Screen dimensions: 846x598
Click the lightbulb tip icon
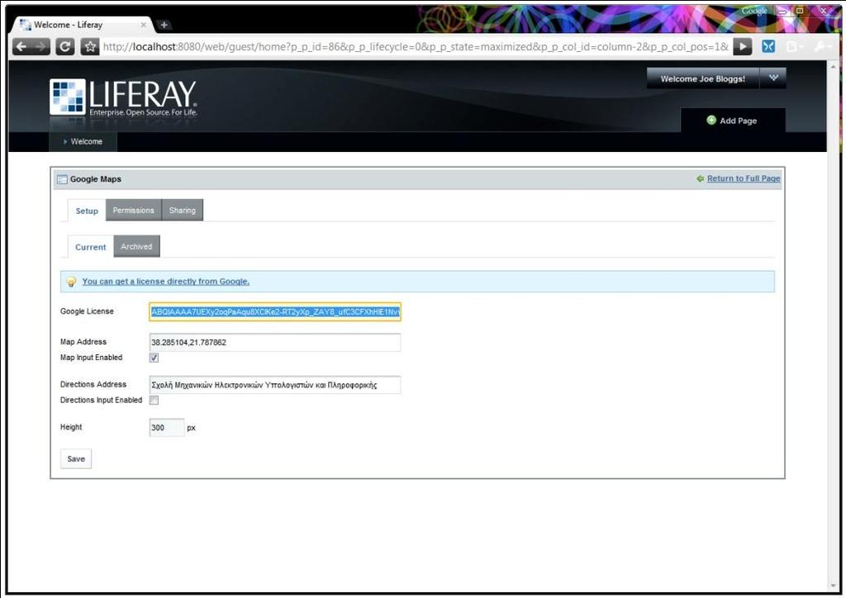(71, 282)
